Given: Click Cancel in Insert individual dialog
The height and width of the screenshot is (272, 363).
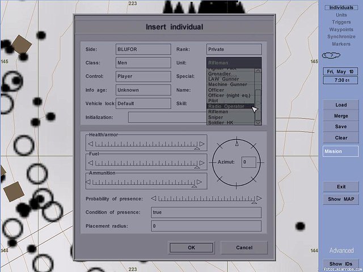Looking at the screenshot, I should tap(244, 248).
